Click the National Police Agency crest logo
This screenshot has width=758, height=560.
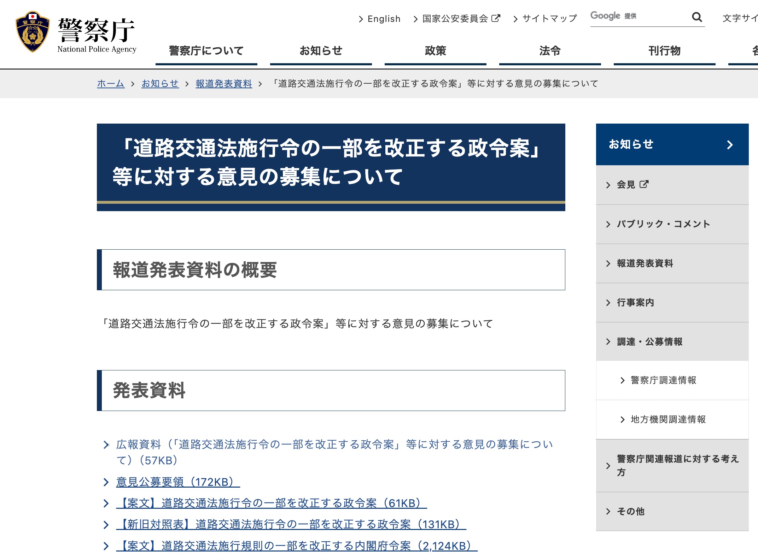33,32
